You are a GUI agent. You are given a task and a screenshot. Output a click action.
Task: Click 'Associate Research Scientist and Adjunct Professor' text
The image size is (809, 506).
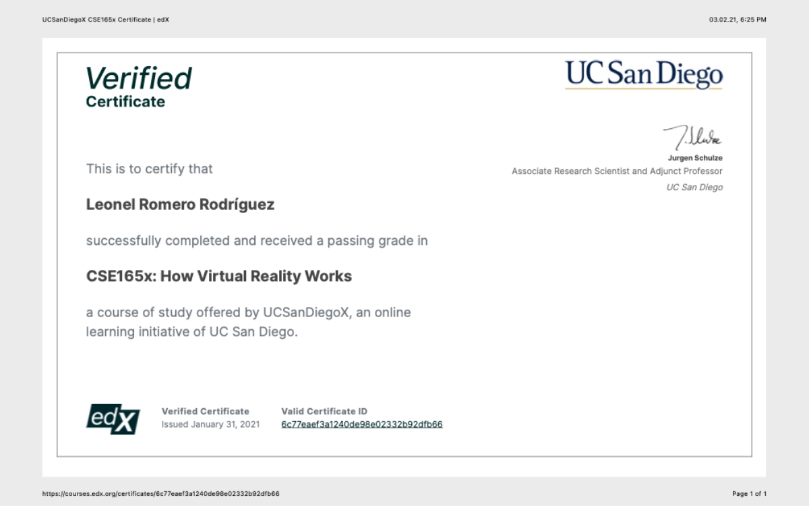tap(617, 171)
